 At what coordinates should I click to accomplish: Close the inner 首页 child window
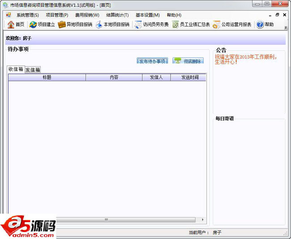pos(284,15)
